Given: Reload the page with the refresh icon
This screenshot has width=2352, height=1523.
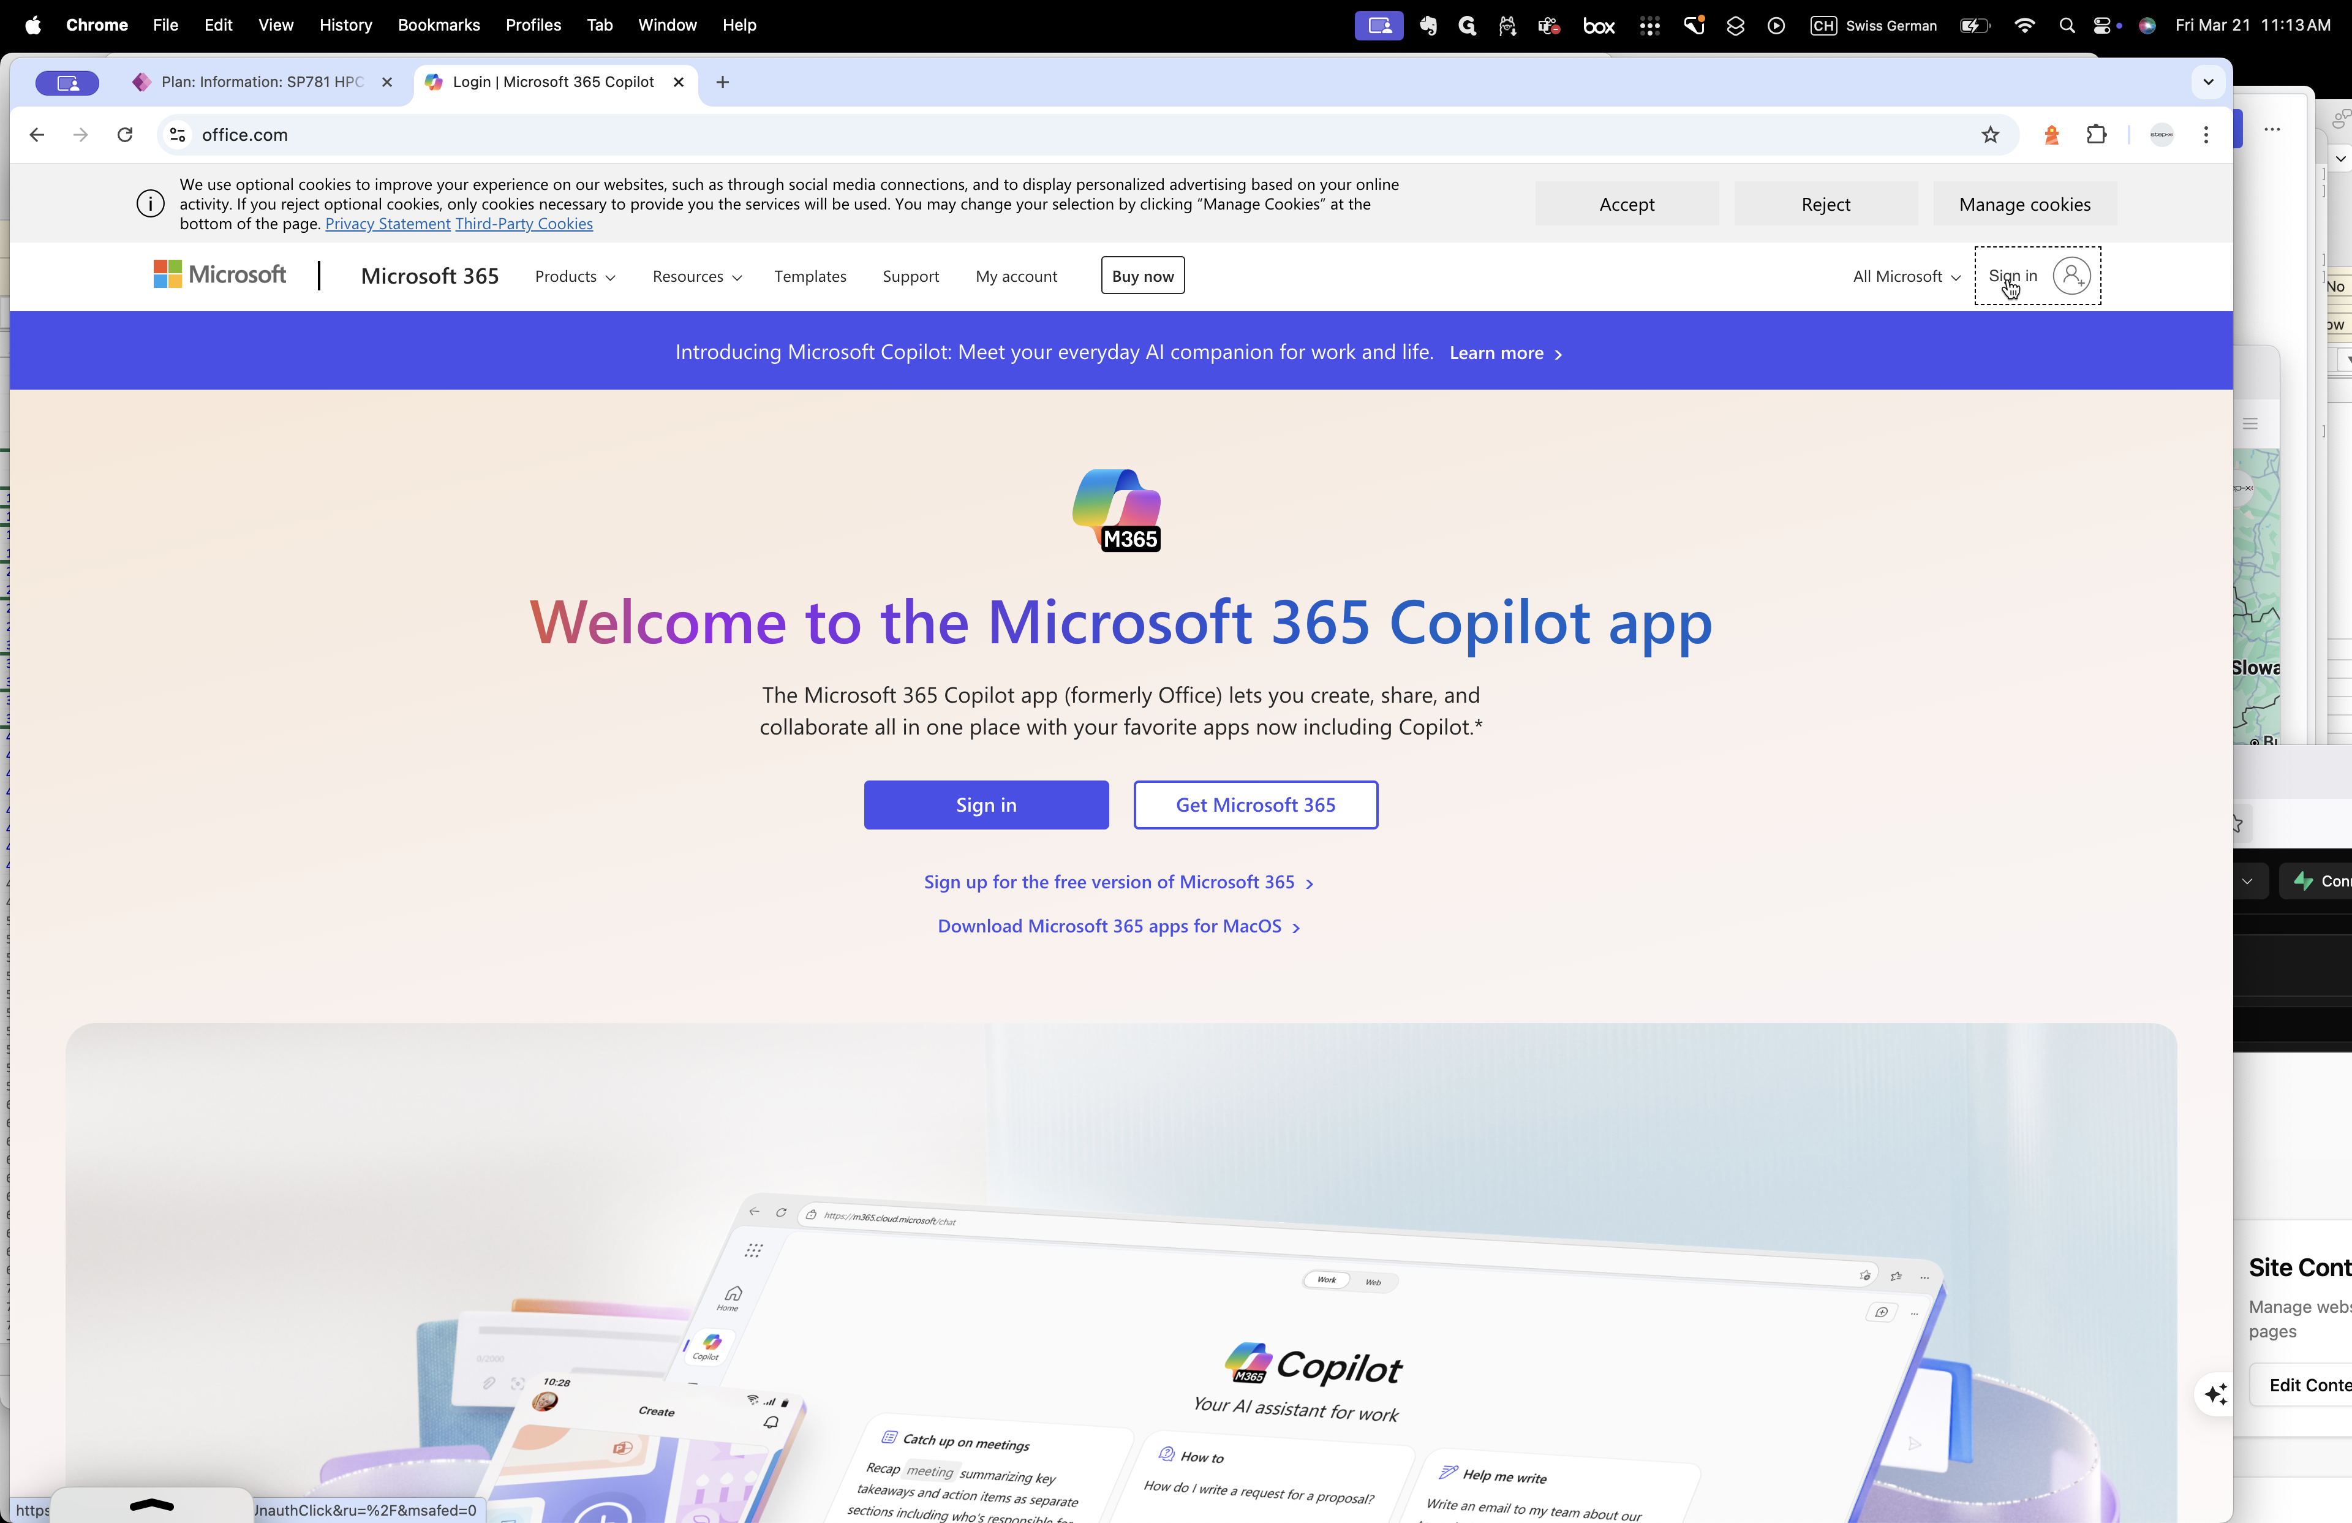Looking at the screenshot, I should click(124, 134).
